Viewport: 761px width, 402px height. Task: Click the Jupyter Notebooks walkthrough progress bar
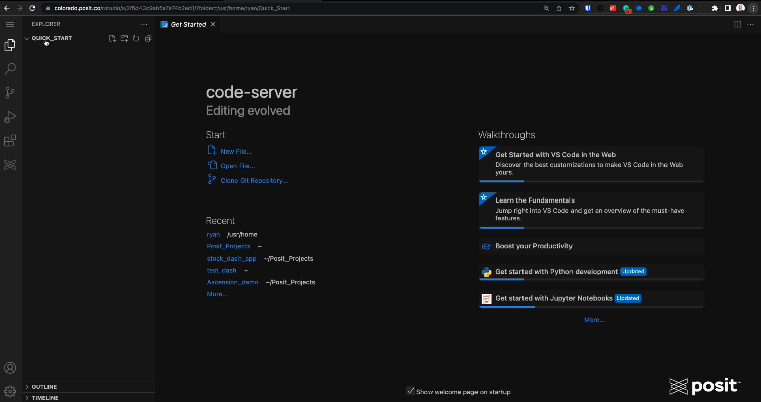(507, 307)
